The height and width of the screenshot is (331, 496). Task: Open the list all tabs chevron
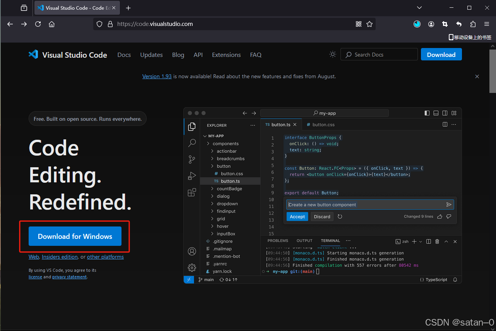click(x=419, y=8)
